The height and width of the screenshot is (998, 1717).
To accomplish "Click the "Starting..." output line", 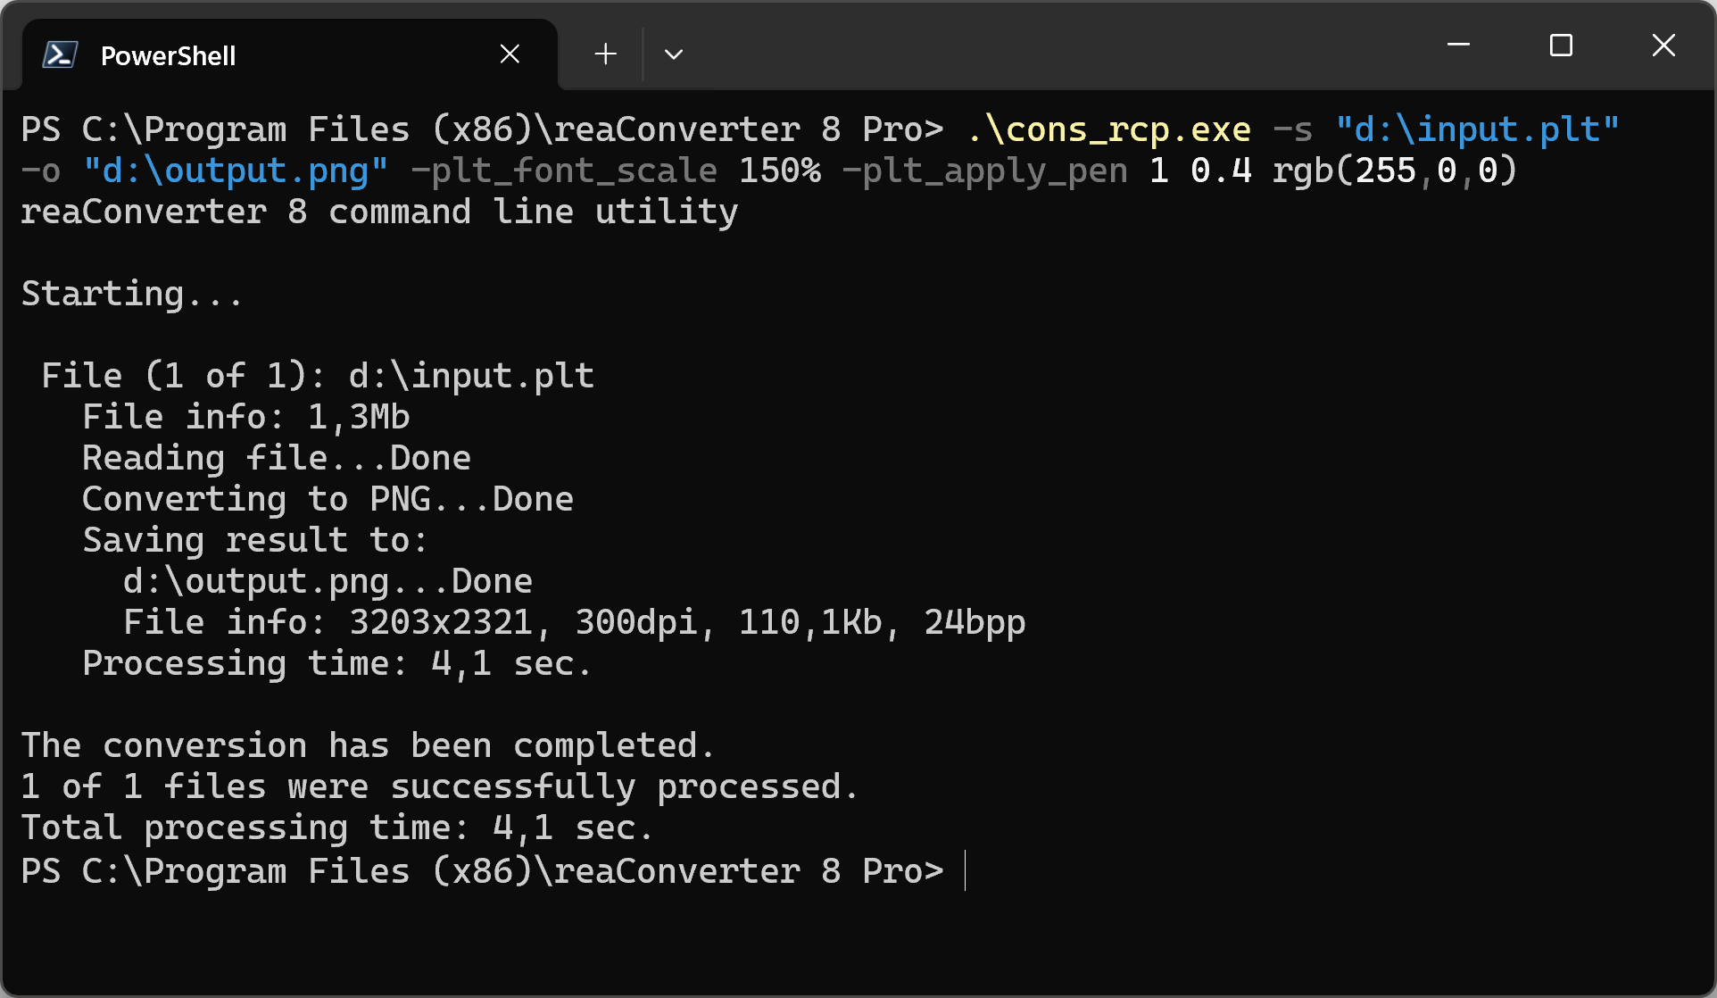I will point(132,295).
